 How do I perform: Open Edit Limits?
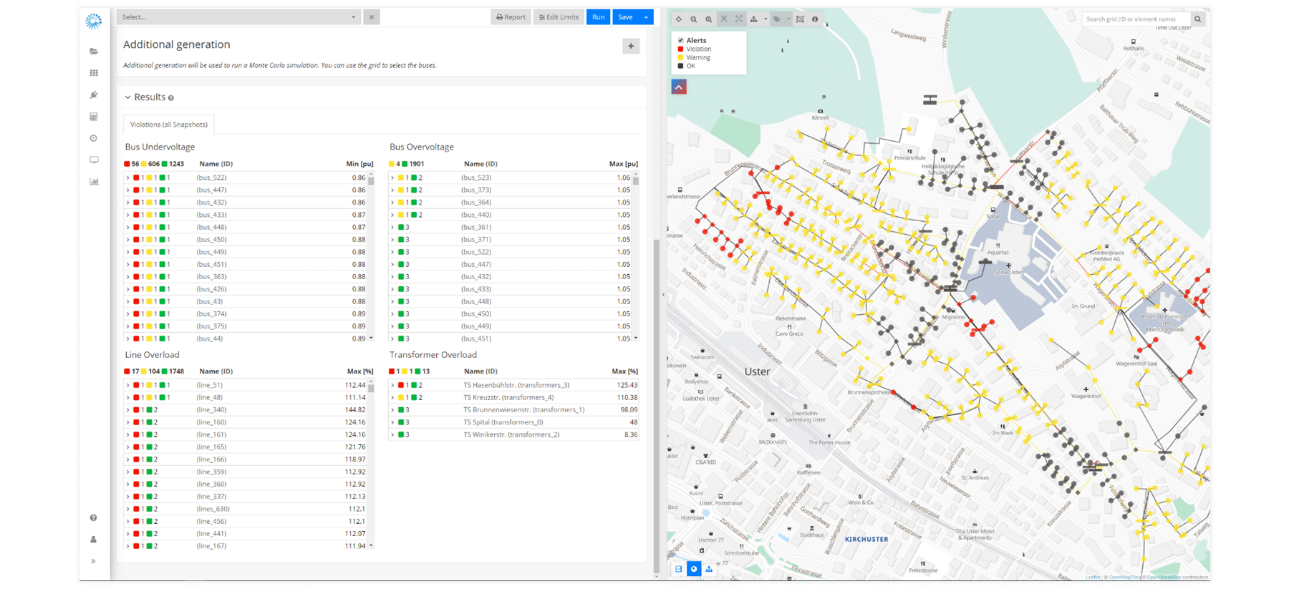pyautogui.click(x=559, y=17)
